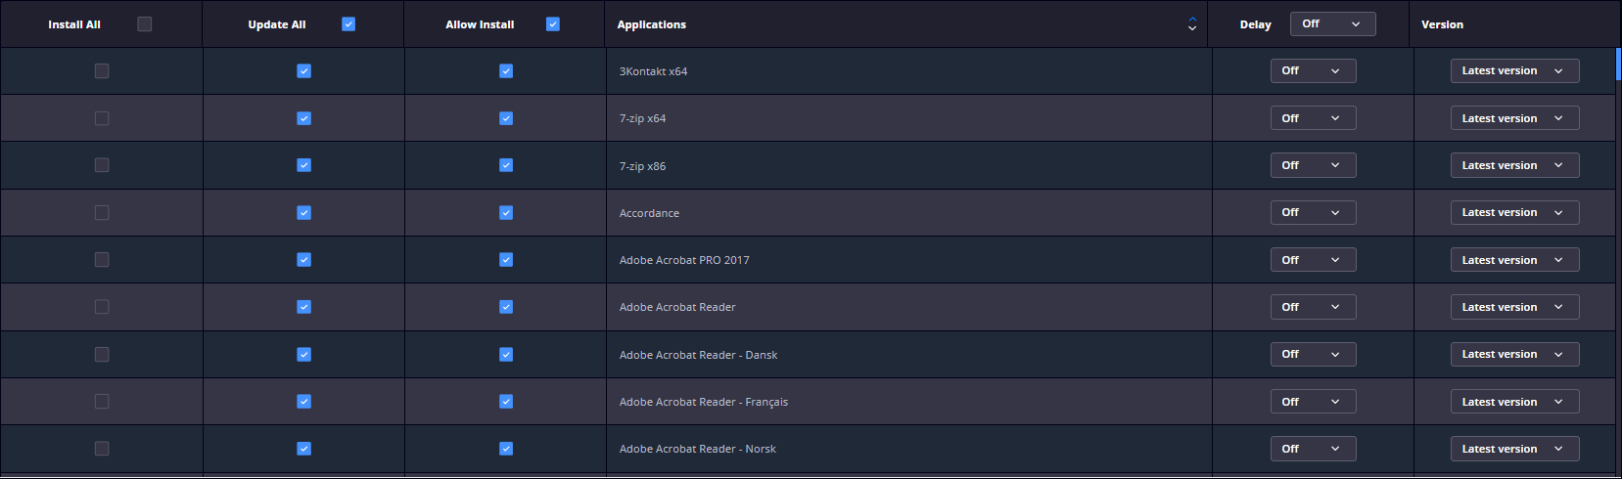Screen dimensions: 1622x479
Task: Click the Version column header
Action: coord(1442,24)
